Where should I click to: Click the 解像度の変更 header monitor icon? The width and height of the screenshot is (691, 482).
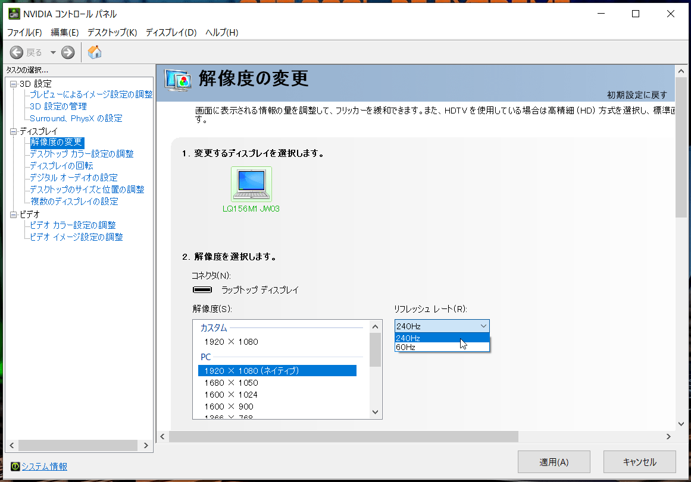177,81
